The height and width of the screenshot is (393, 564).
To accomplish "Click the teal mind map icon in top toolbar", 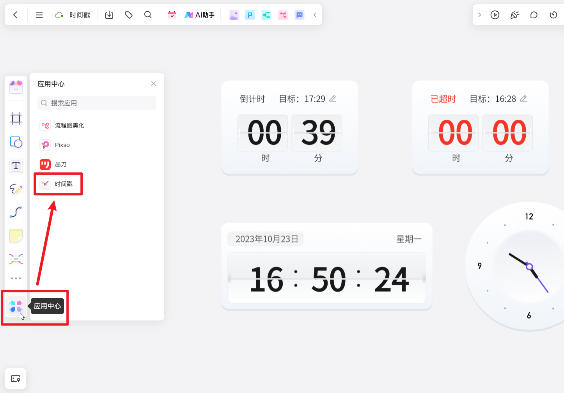I will tap(266, 15).
